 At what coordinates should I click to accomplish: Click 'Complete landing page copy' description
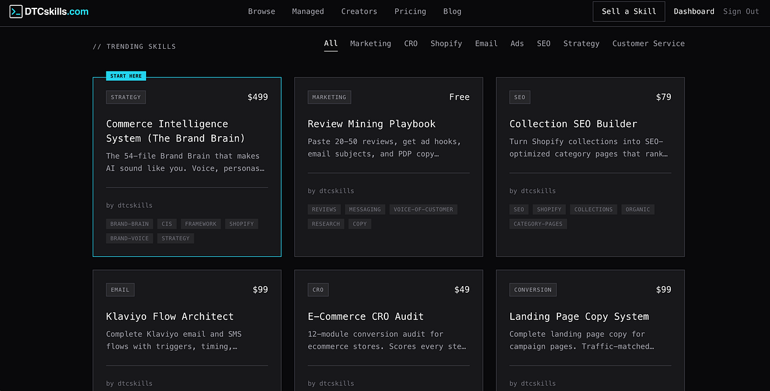pyautogui.click(x=581, y=340)
